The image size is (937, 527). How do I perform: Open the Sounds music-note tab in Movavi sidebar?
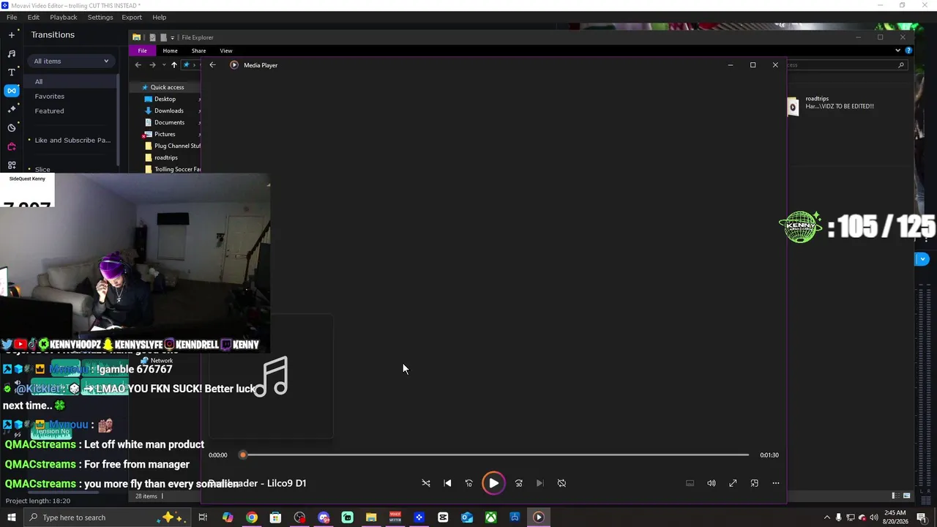[x=11, y=53]
